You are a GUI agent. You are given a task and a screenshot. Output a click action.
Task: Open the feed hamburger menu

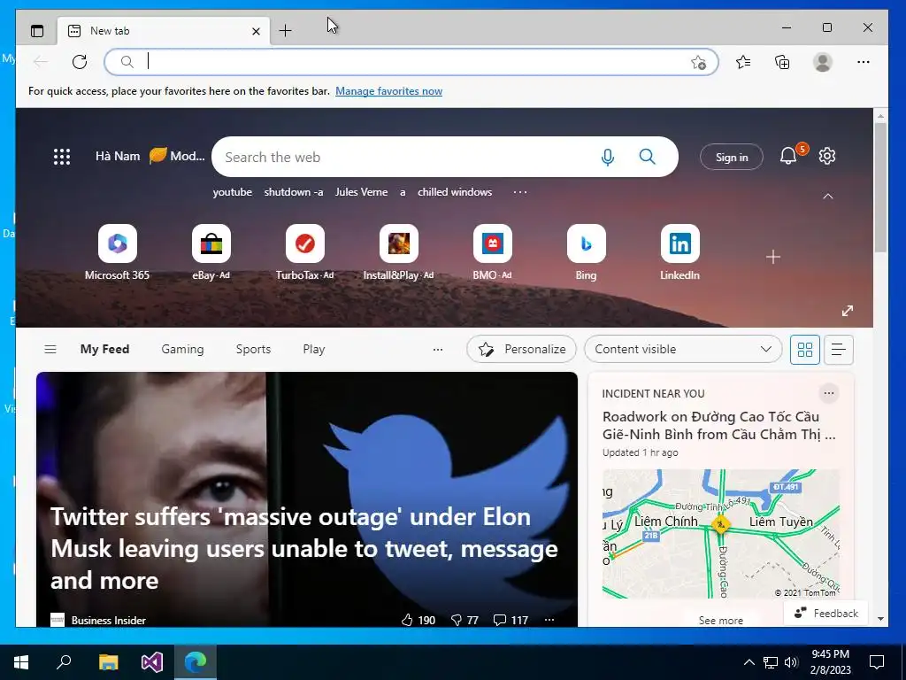(x=50, y=349)
